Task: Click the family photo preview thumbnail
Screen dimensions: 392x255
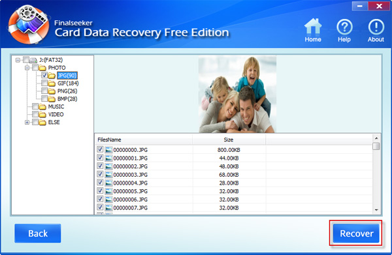Action: [x=237, y=95]
